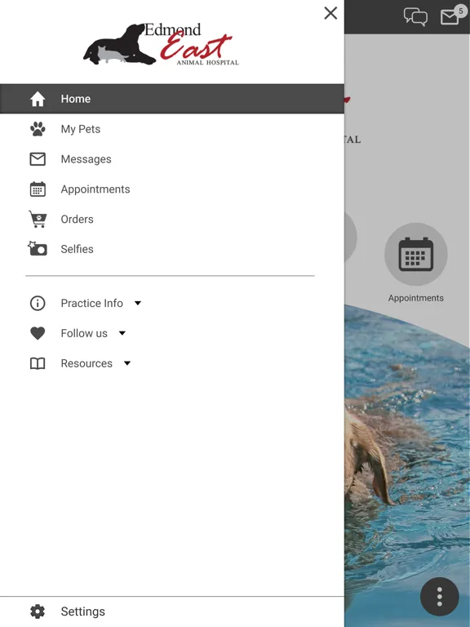Select Home in the side menu
The height and width of the screenshot is (627, 470).
[172, 99]
